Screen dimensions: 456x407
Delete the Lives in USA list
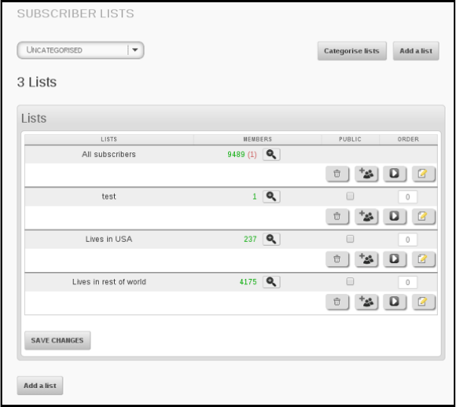click(337, 259)
